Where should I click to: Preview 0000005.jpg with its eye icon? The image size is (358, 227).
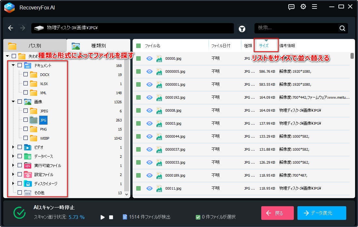pyautogui.click(x=149, y=71)
